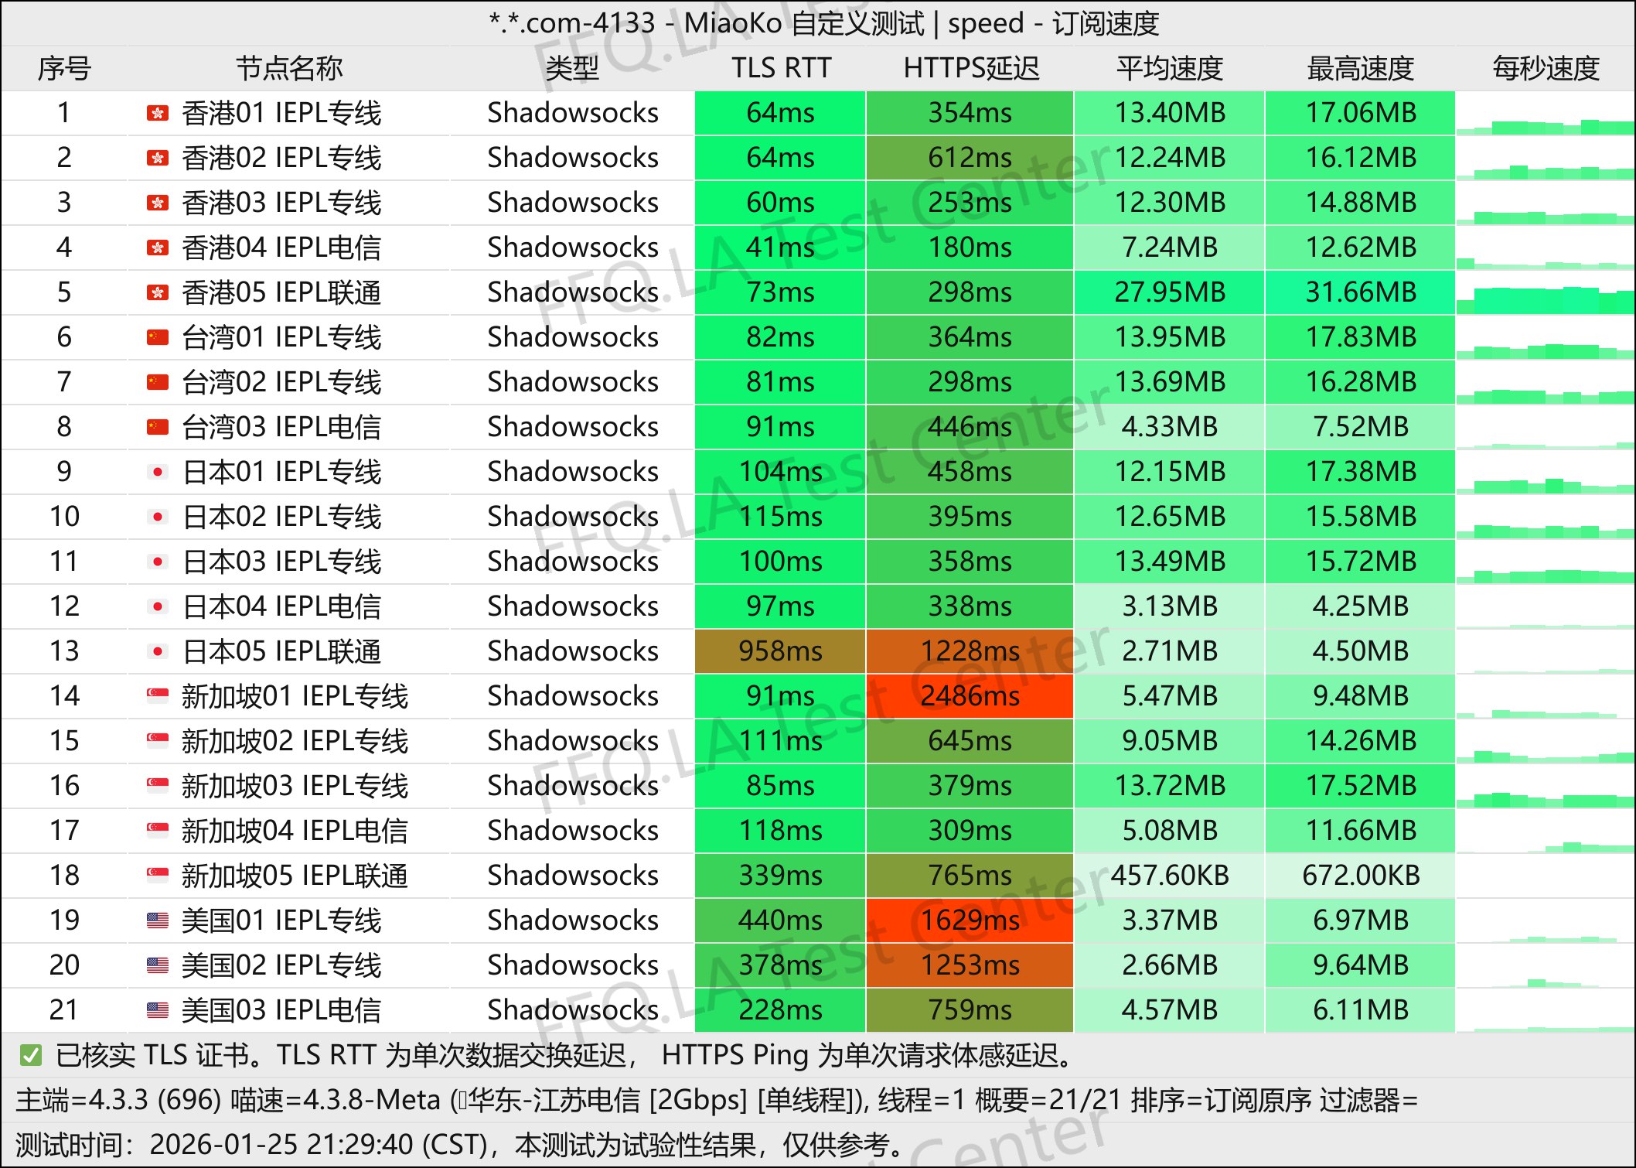Screen dimensions: 1636x1168
Task: Click the Hong Kong flag beside 香港05 IEPL联通
Action: point(158,293)
